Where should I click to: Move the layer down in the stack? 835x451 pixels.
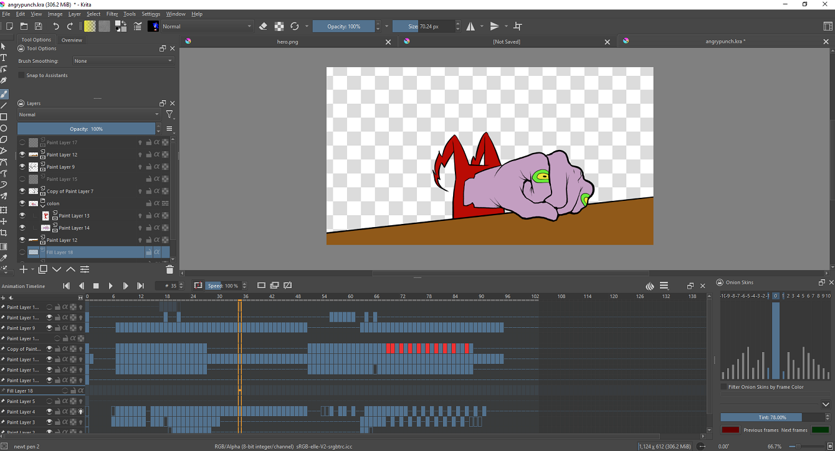57,269
